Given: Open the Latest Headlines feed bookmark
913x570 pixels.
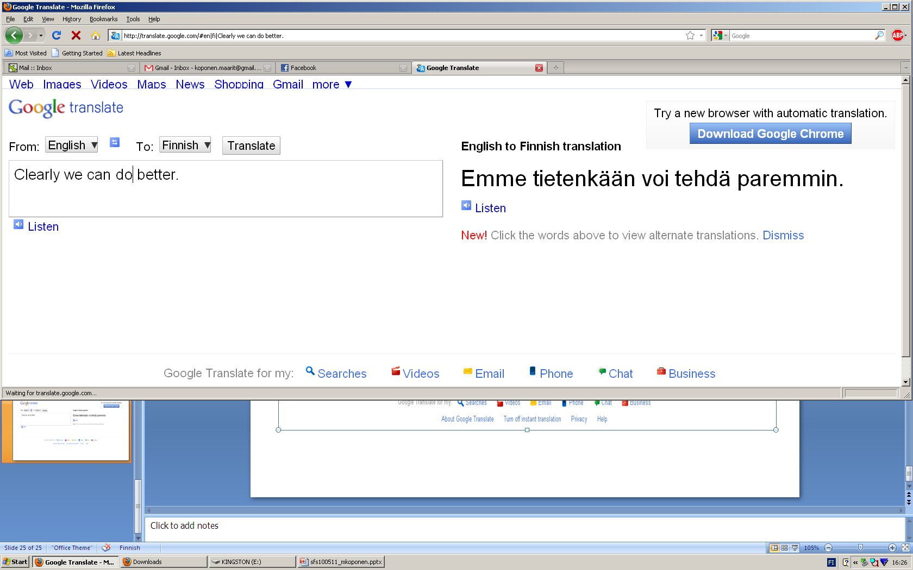Looking at the screenshot, I should [134, 53].
